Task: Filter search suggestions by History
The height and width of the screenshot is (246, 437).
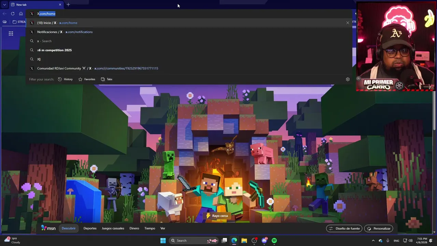Action: (x=65, y=79)
